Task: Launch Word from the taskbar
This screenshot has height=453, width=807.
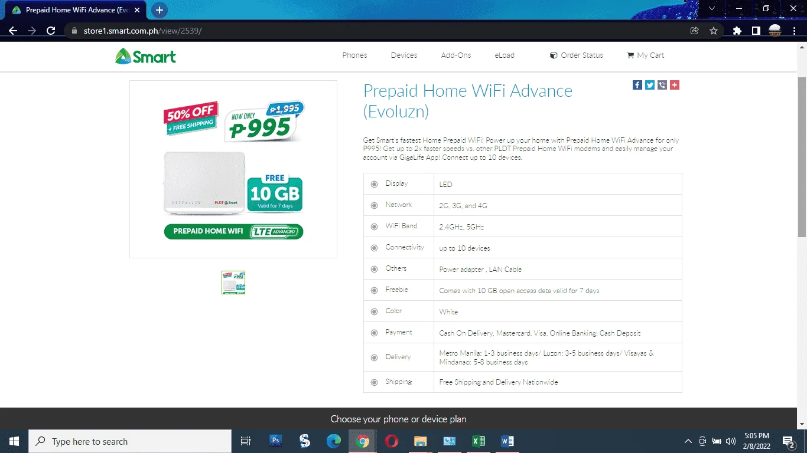Action: click(507, 441)
